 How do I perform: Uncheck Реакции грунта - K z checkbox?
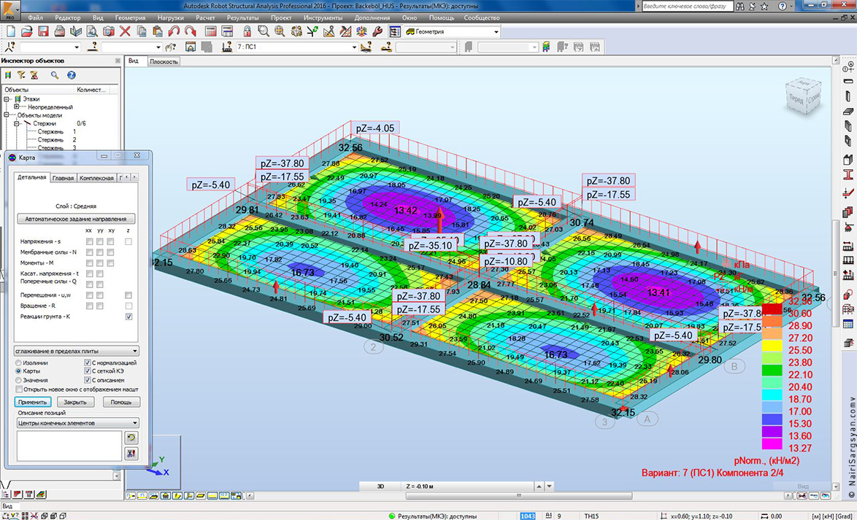tap(128, 317)
